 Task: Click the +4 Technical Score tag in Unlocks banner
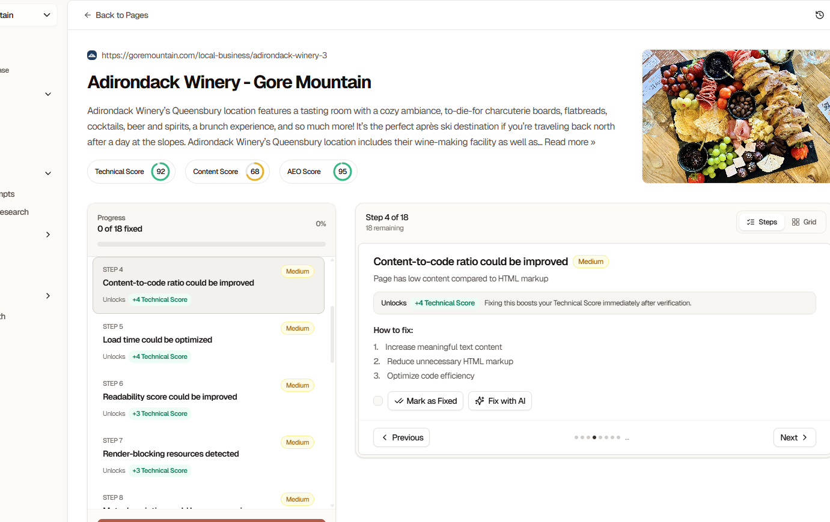coord(445,303)
